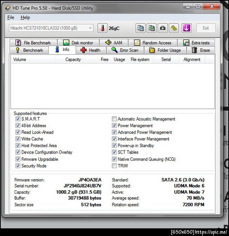The width and height of the screenshot is (229, 236).
Task: Switch to the Benchmark tab
Action: pyautogui.click(x=29, y=50)
